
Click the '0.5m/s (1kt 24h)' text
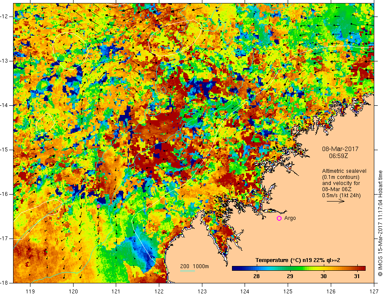click(341, 195)
